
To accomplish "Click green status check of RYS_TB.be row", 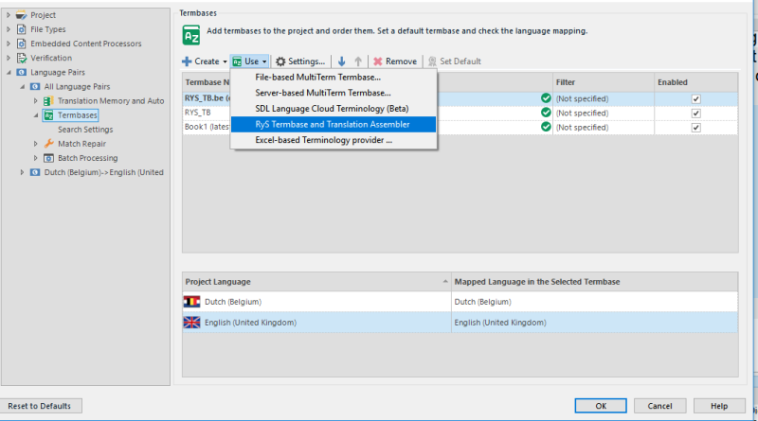I will [x=546, y=98].
